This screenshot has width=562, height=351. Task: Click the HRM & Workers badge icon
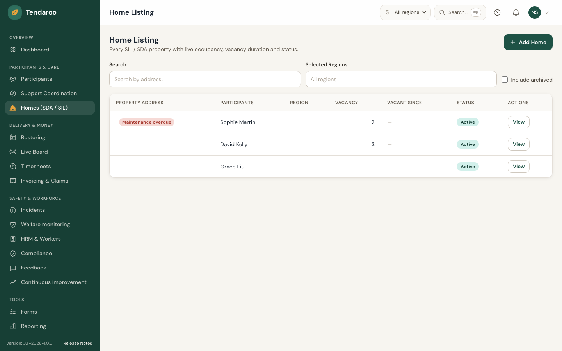click(13, 239)
